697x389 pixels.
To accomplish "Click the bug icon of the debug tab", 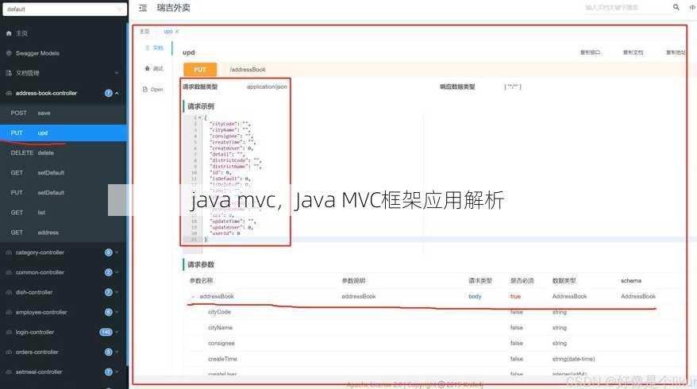I will [147, 68].
